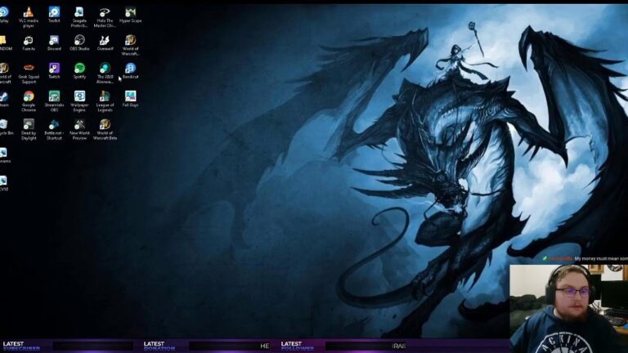Open the Hyper Scape game icon
628x353 pixels.
tap(130, 15)
